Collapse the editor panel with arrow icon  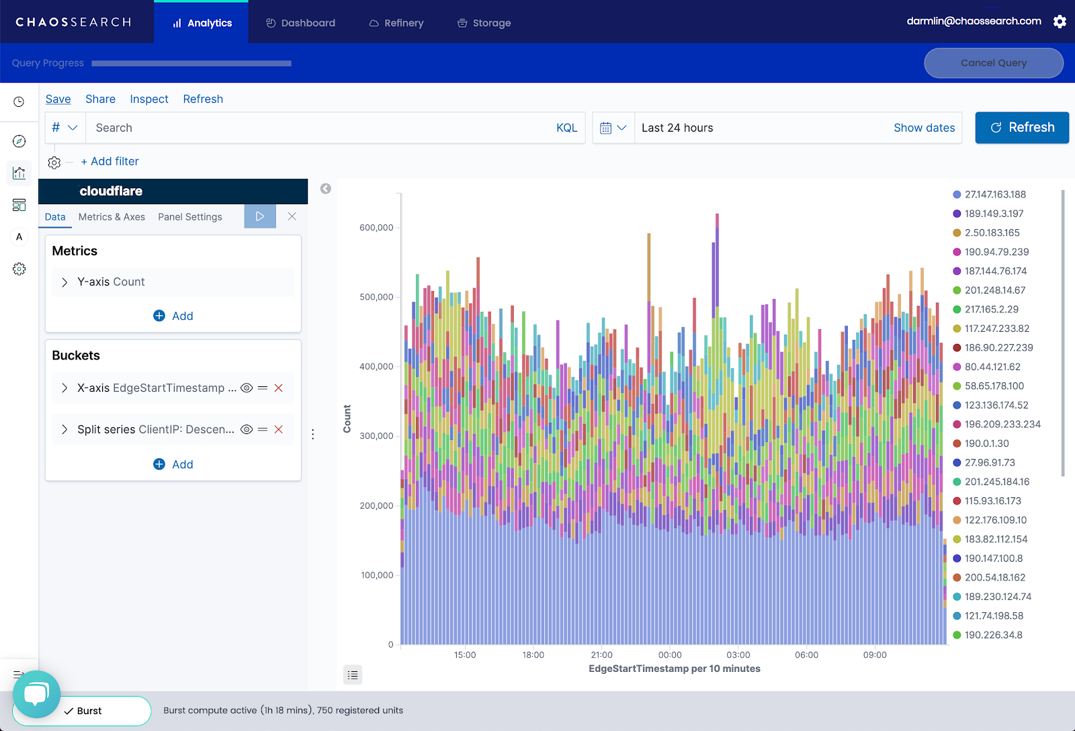[x=326, y=189]
